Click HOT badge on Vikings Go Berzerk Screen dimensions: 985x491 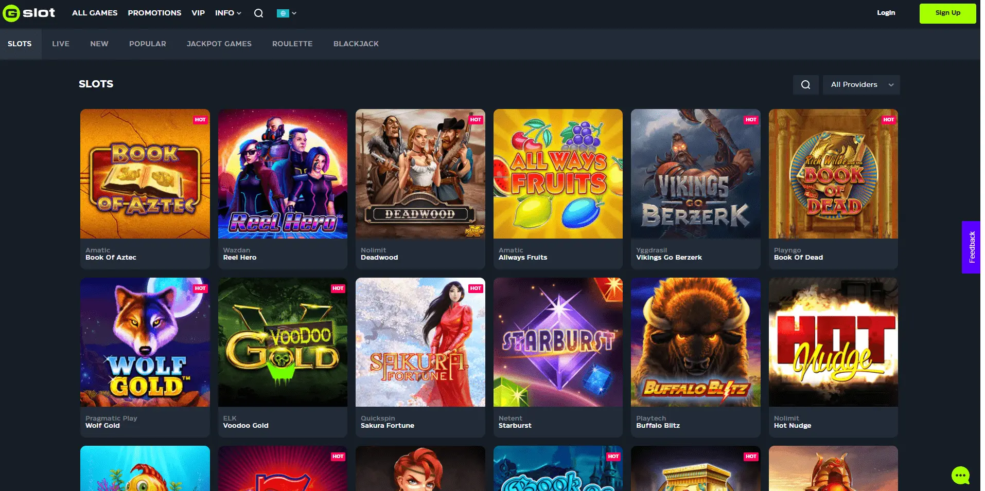point(751,120)
